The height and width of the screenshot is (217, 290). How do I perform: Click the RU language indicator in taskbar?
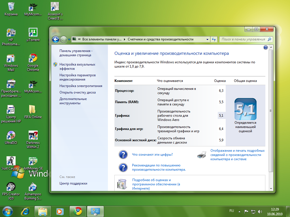pos(231,211)
